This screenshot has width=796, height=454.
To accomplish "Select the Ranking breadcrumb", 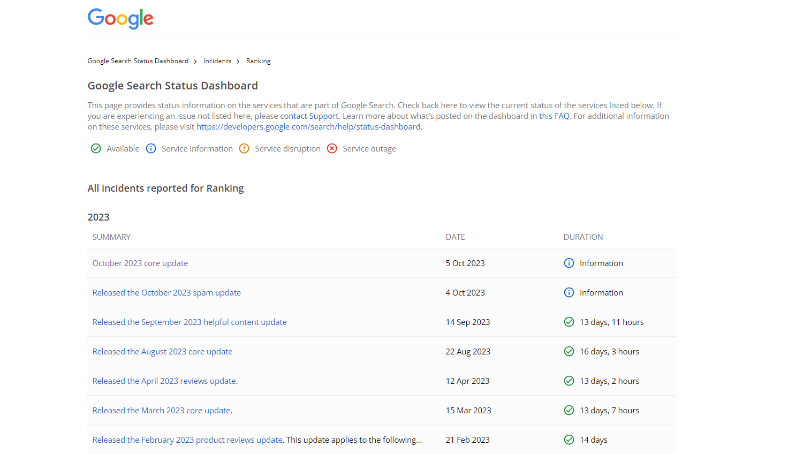I will 258,61.
